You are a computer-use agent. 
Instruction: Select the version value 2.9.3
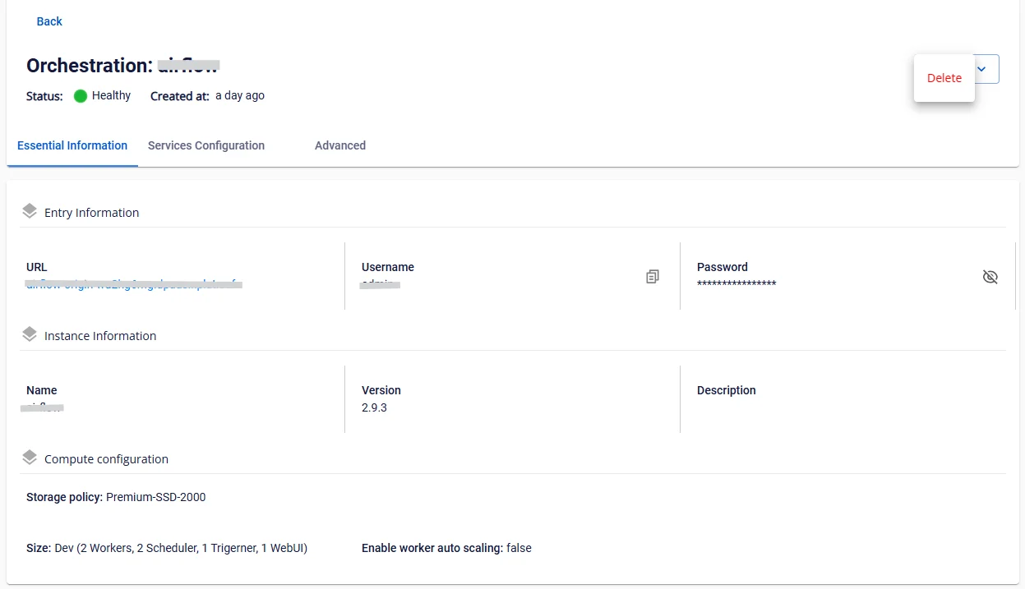click(374, 407)
